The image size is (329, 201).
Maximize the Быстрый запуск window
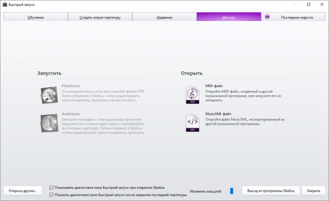(x=308, y=4)
